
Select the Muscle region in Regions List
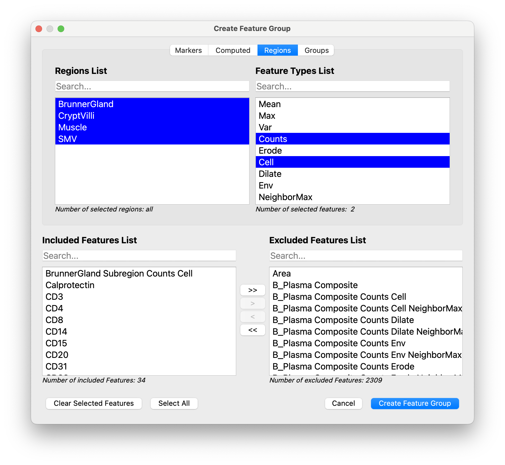[73, 127]
